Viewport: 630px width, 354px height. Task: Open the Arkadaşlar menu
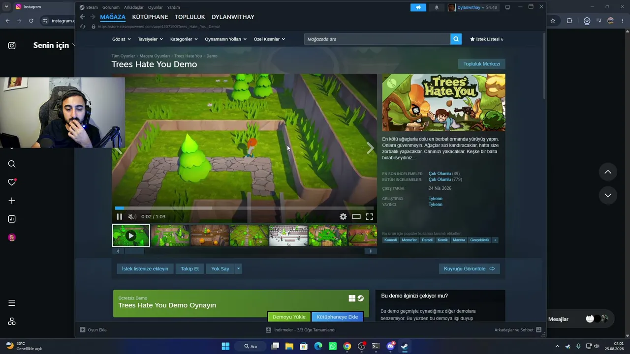134,7
